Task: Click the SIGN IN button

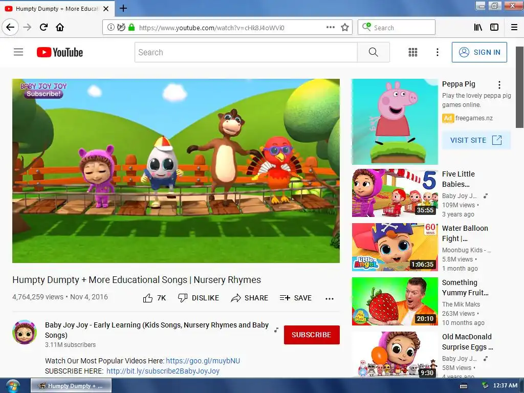Action: (479, 52)
